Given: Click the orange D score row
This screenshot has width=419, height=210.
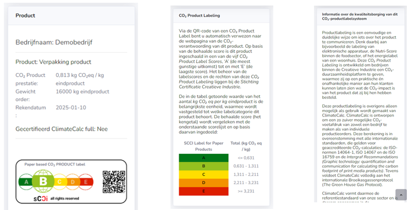Looking at the screenshot, I should (x=203, y=183).
